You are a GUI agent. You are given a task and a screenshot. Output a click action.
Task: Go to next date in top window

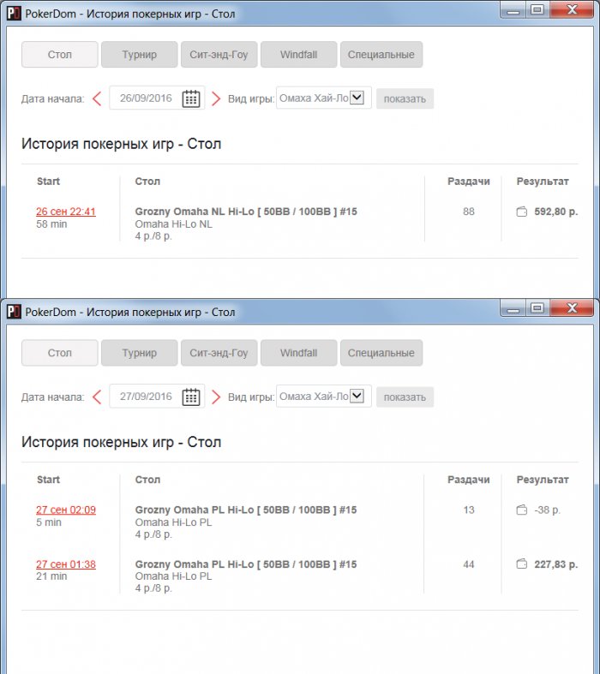click(x=216, y=98)
